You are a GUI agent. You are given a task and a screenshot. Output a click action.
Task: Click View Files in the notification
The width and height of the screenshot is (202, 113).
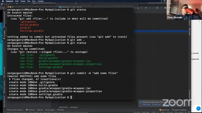pos(146,105)
